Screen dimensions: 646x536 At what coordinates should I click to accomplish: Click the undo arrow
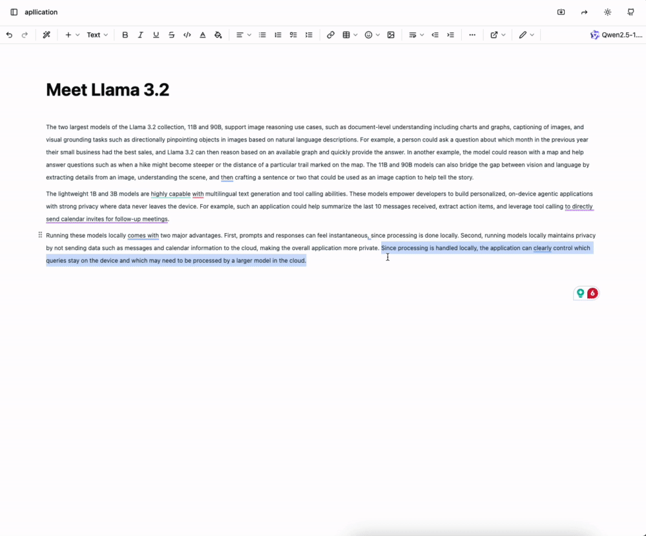click(9, 35)
